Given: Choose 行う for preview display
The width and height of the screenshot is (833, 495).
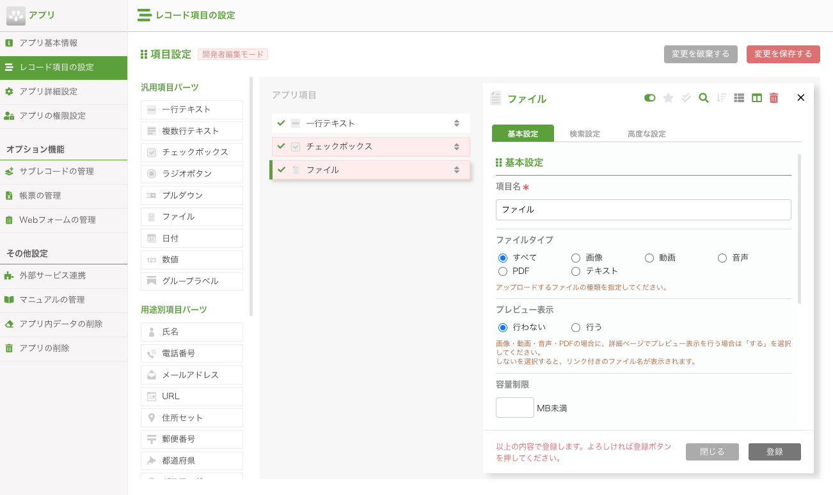Looking at the screenshot, I should [575, 327].
